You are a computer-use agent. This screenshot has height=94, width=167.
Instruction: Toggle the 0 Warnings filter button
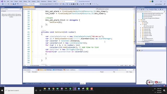pos(48,70)
